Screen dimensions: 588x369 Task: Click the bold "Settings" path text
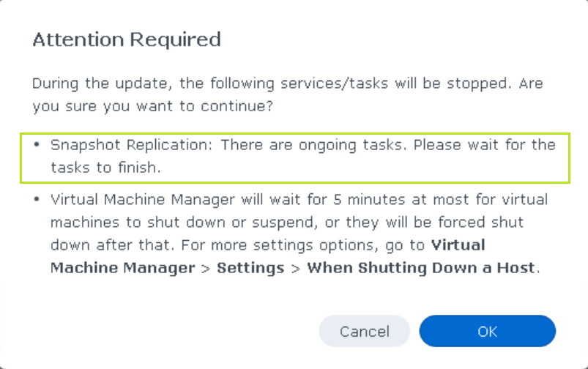pos(250,267)
